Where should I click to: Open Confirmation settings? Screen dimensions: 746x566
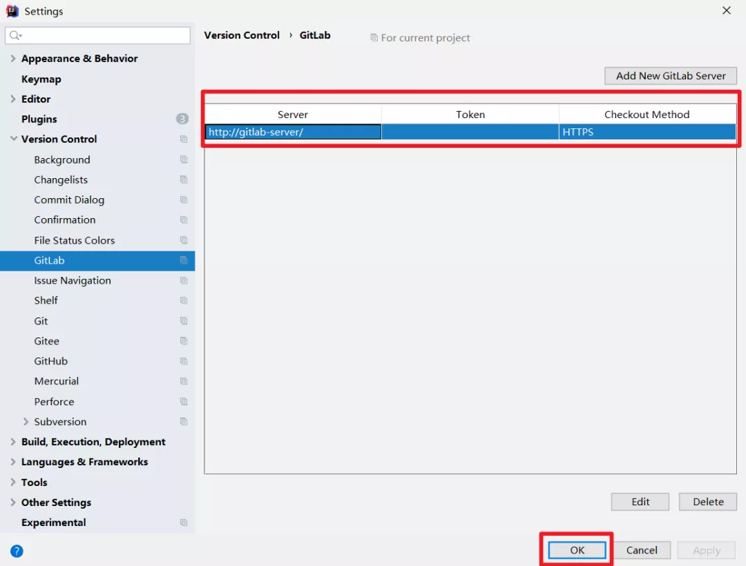pos(65,219)
